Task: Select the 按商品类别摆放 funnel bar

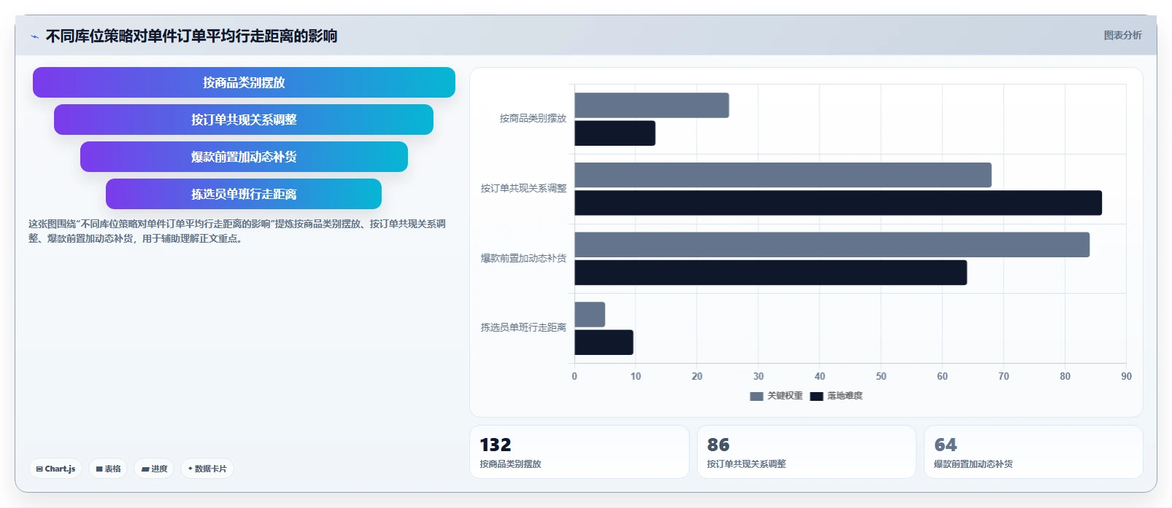Action: click(244, 82)
